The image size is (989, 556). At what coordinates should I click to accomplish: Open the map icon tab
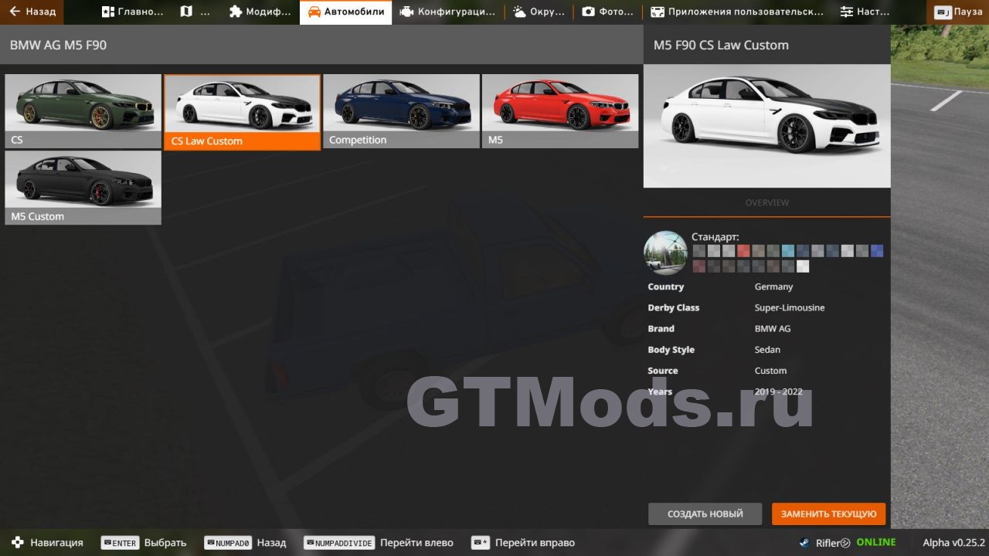(x=195, y=12)
